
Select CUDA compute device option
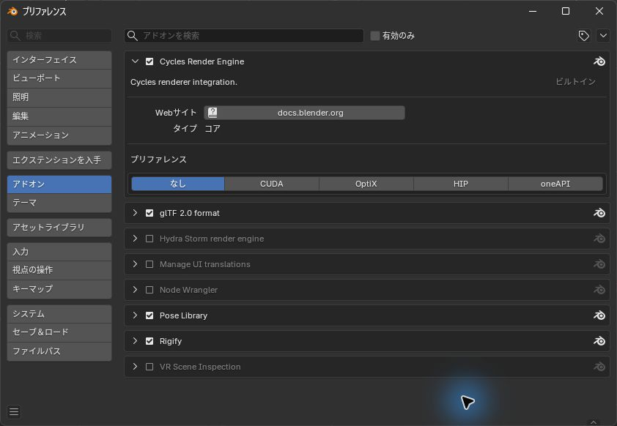pos(272,184)
